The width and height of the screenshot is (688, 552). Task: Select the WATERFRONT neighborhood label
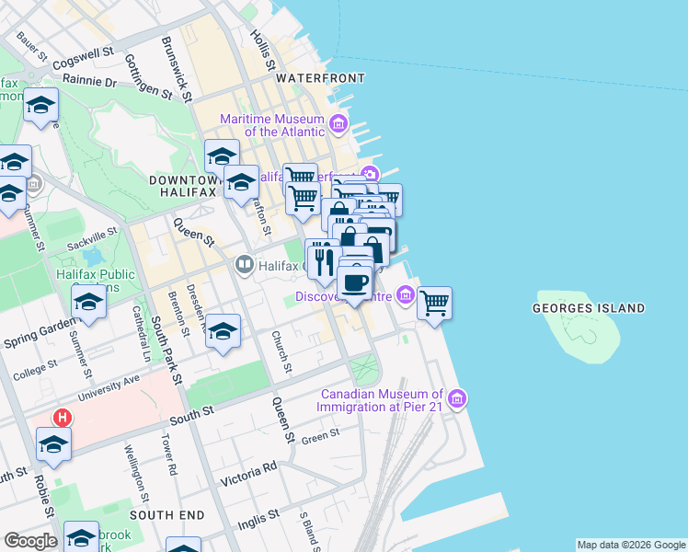click(x=319, y=79)
